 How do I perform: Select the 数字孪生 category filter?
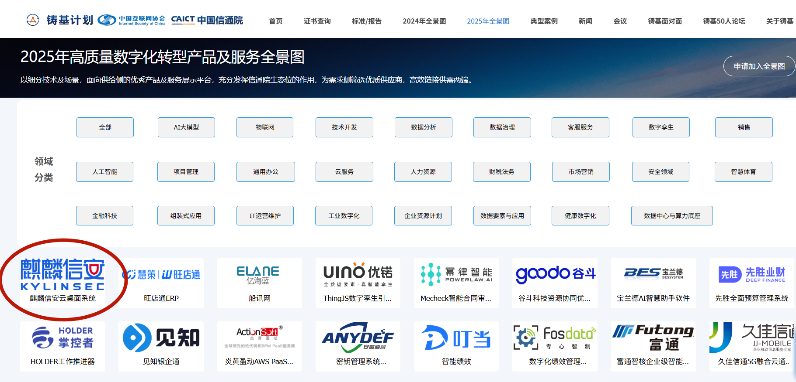(660, 127)
